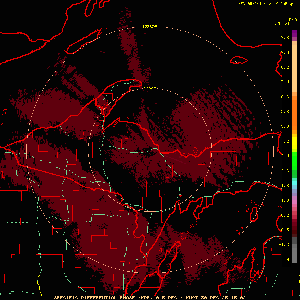Click the 5.8 value on the color scale
Viewport: 300px width, 300px height.
coord(285,112)
